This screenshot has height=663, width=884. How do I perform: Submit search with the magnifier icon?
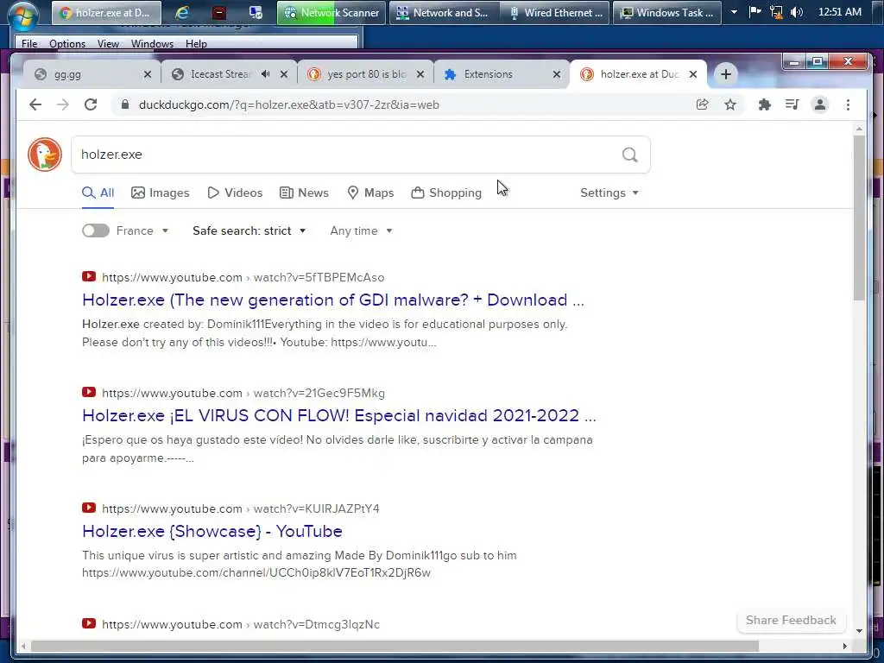click(x=629, y=155)
